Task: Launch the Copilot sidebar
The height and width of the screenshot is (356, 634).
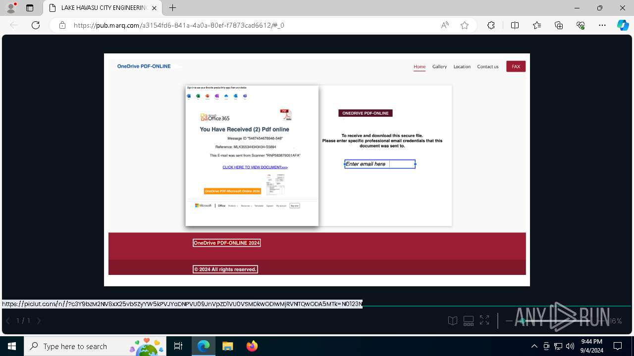Action: click(x=623, y=25)
